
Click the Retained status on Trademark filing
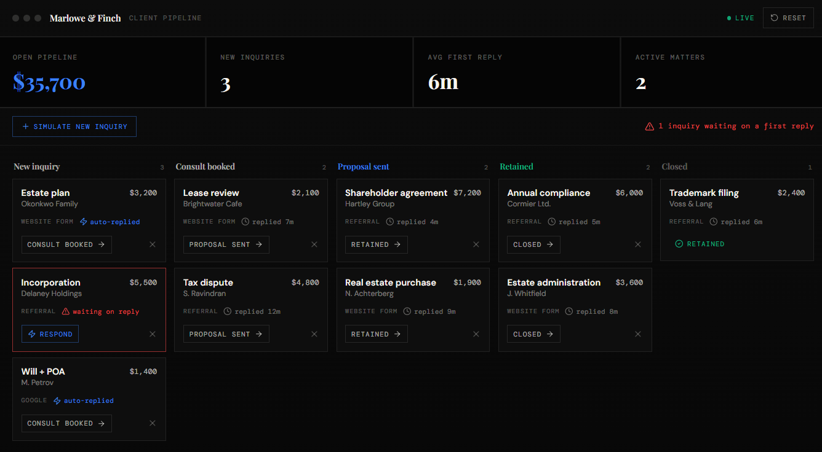(700, 244)
